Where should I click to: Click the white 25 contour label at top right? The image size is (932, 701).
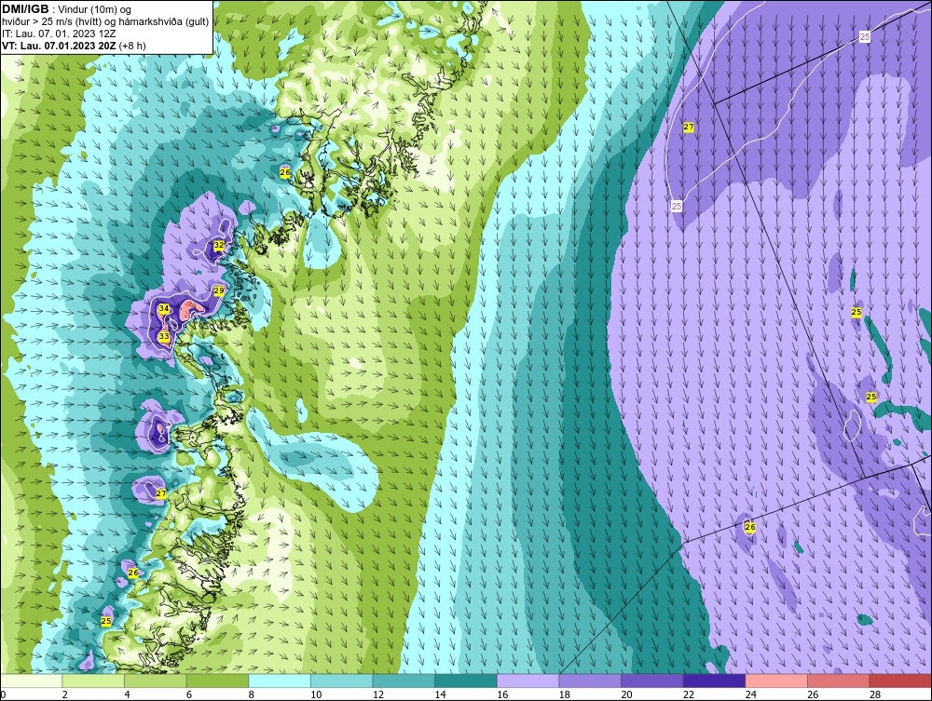(864, 37)
